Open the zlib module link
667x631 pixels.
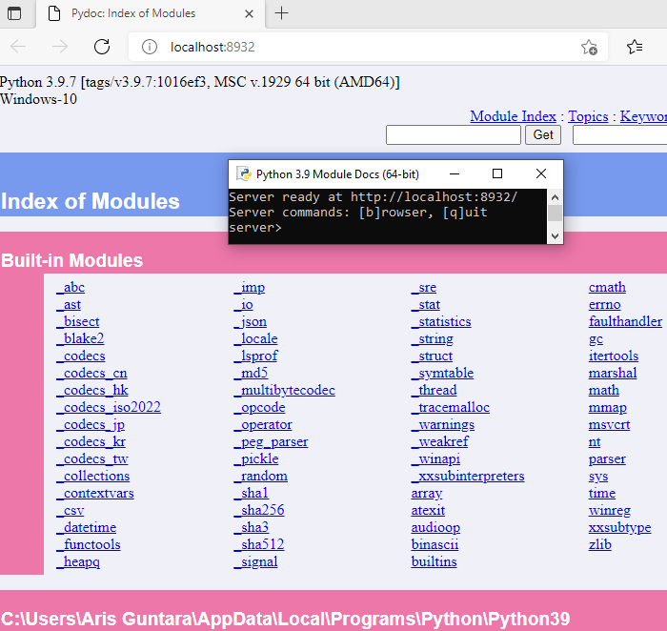[x=599, y=544]
